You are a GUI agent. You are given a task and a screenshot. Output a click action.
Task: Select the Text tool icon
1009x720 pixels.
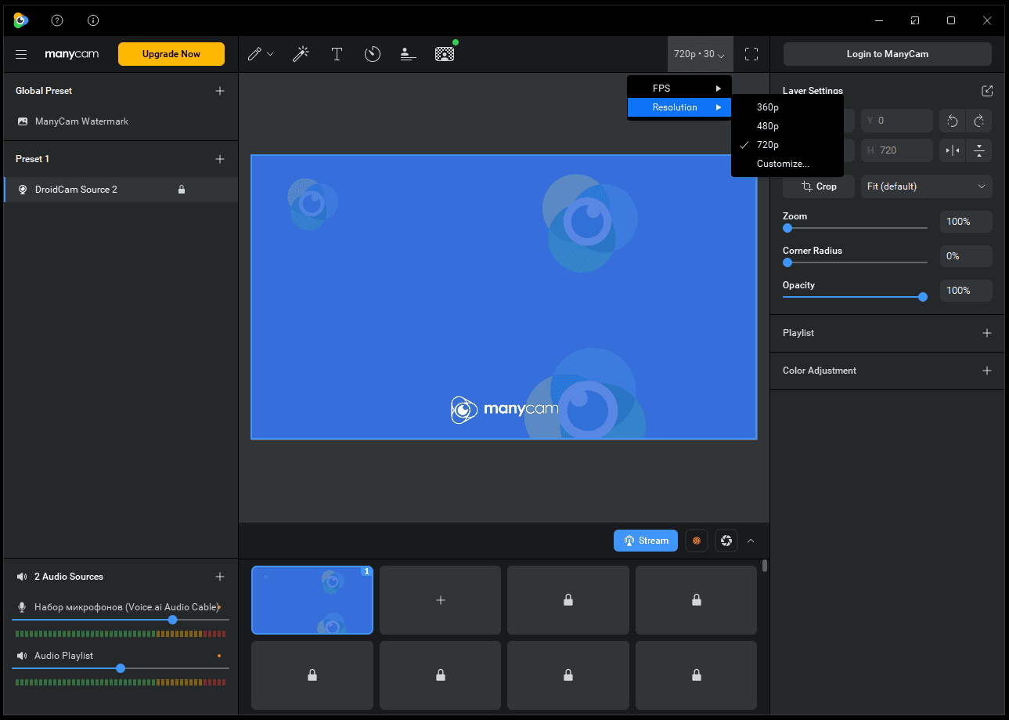tap(337, 54)
